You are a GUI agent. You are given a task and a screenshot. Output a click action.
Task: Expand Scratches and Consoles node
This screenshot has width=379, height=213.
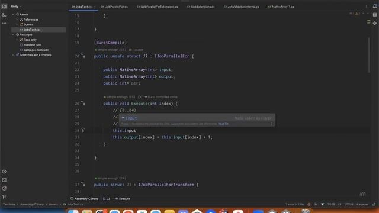click(13, 55)
